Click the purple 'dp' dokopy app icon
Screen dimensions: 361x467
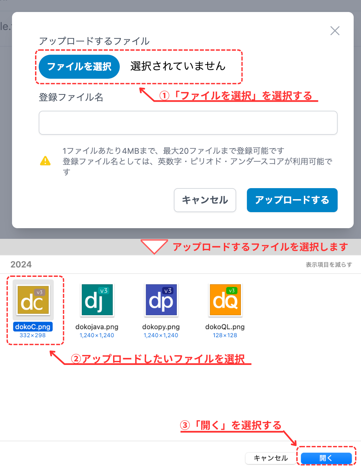pos(161,300)
